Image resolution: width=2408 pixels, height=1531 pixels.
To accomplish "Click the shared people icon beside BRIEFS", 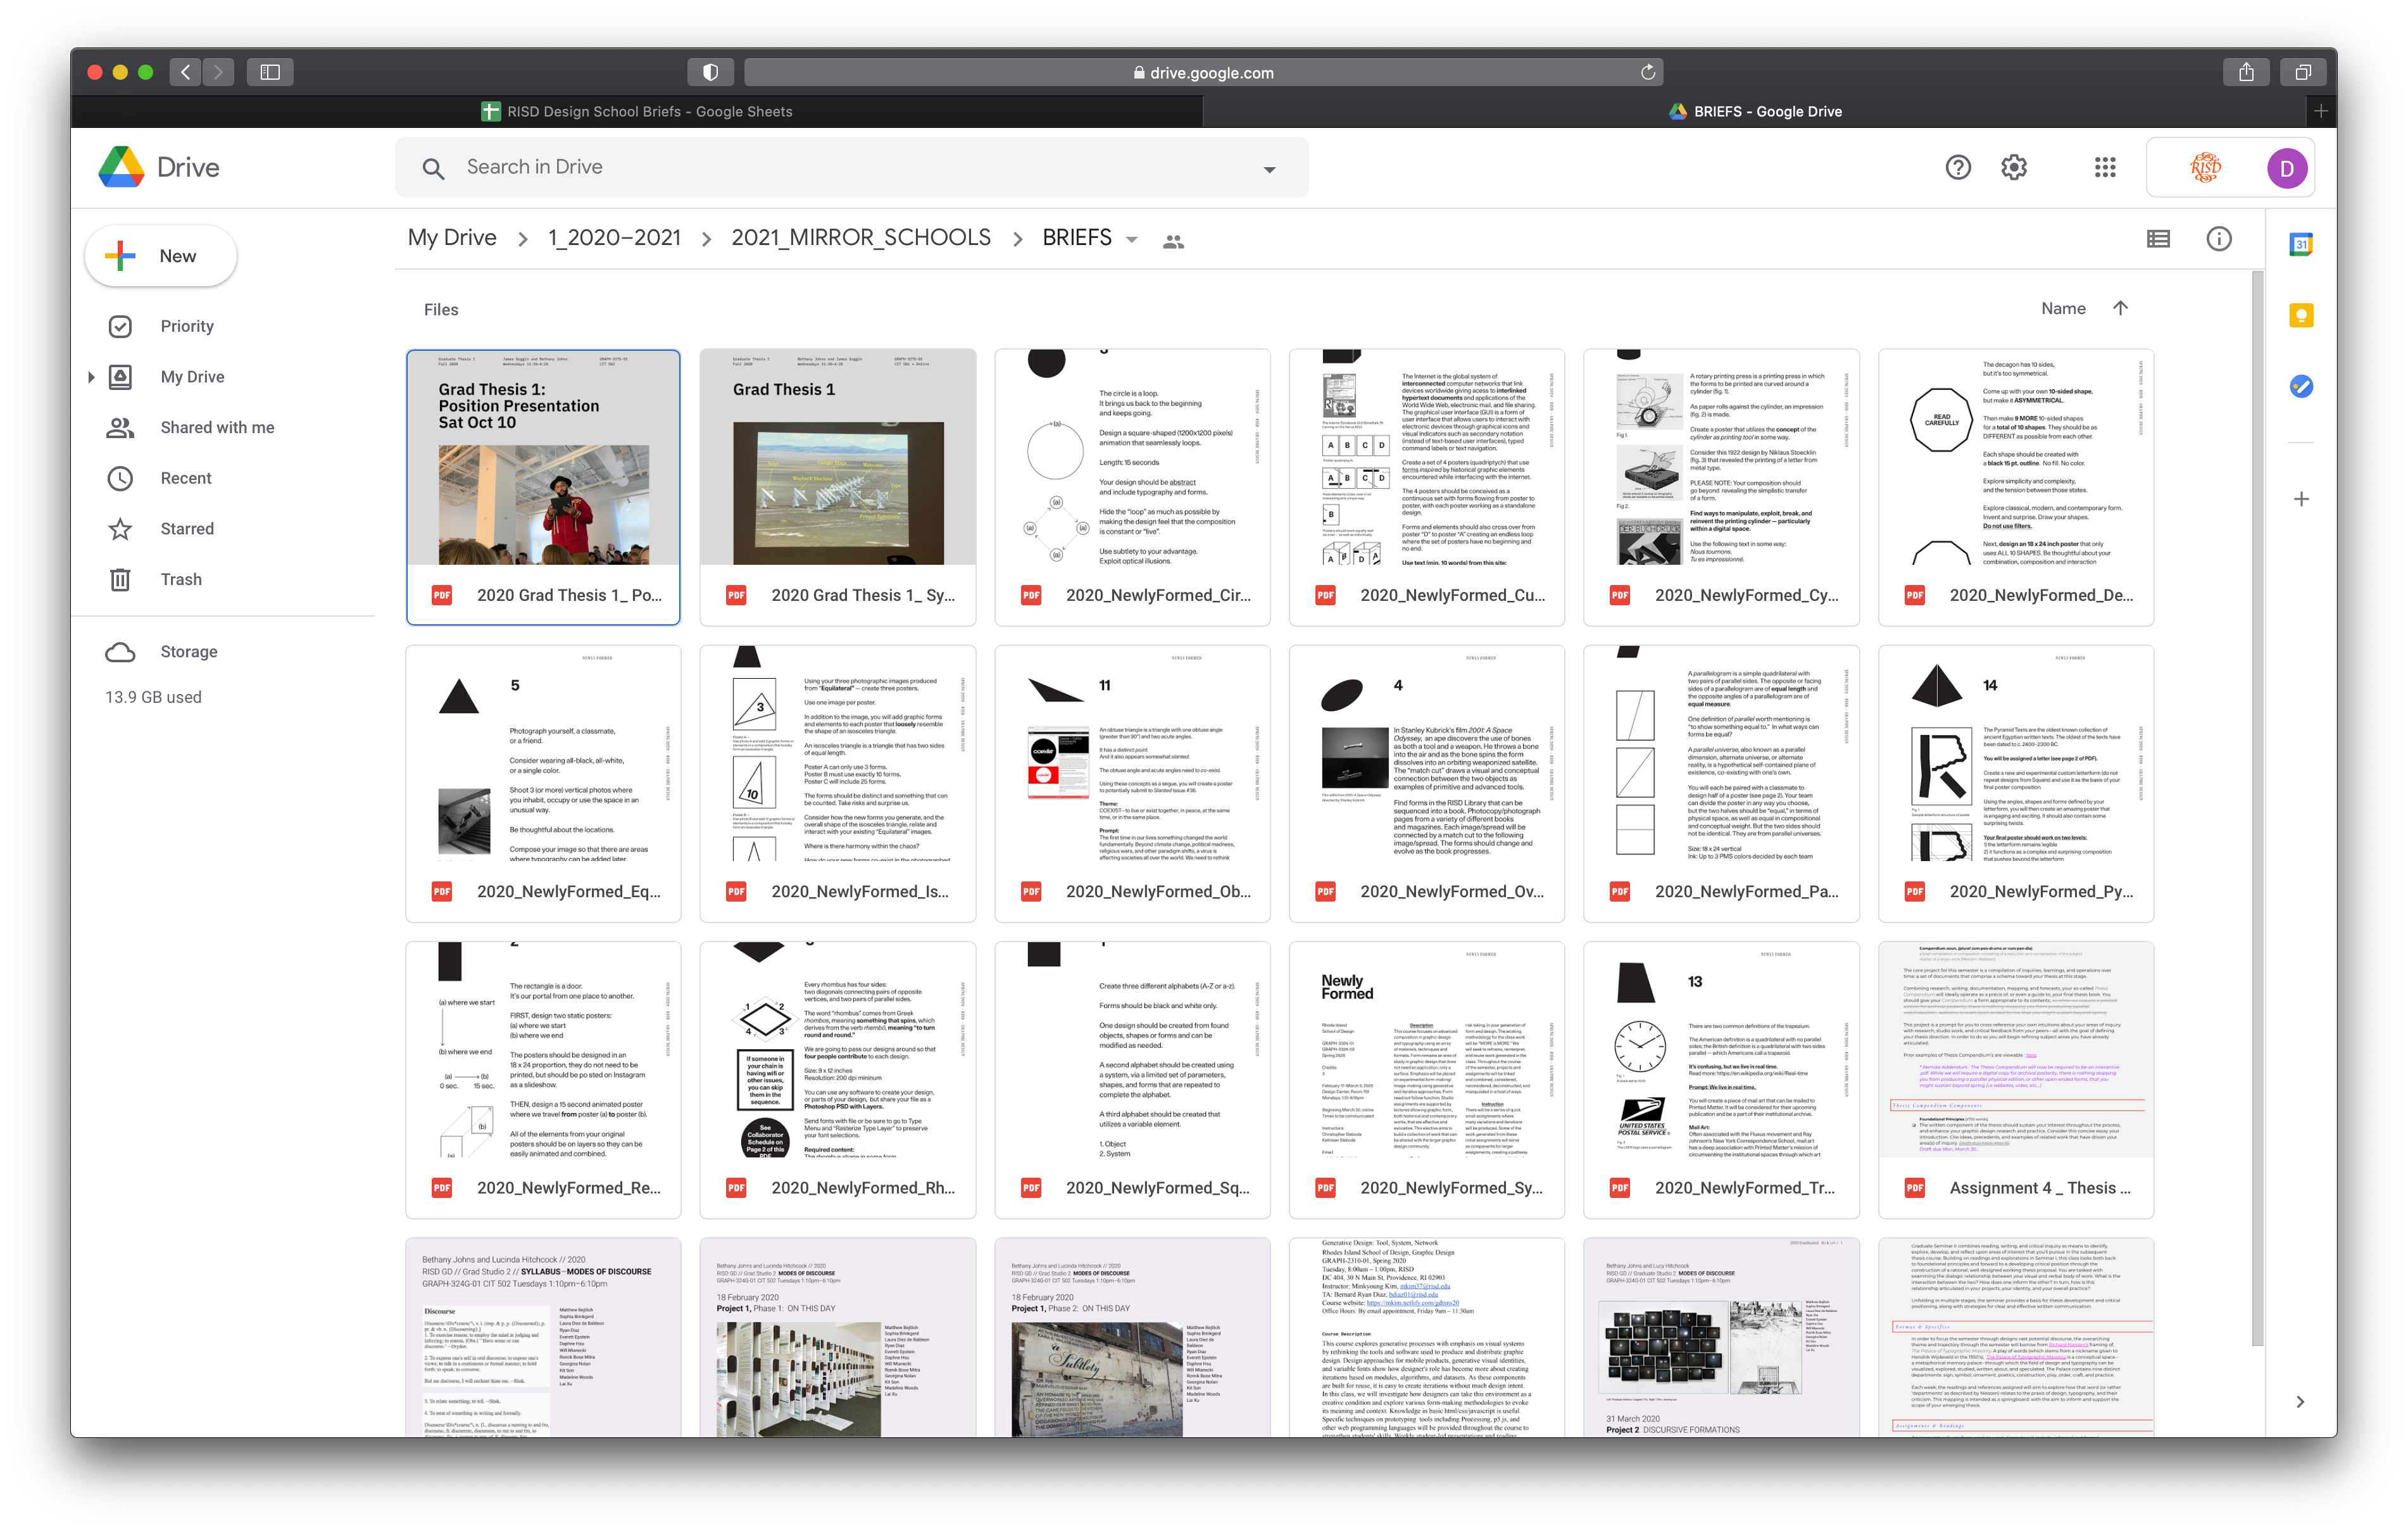I will 1173,241.
